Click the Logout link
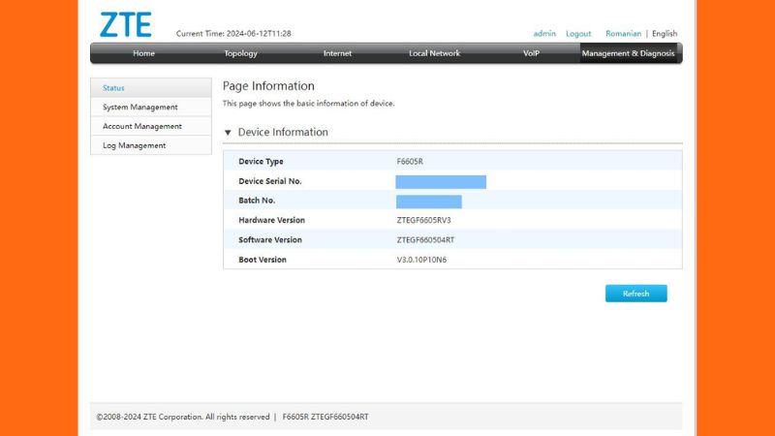The image size is (775, 436). [578, 34]
